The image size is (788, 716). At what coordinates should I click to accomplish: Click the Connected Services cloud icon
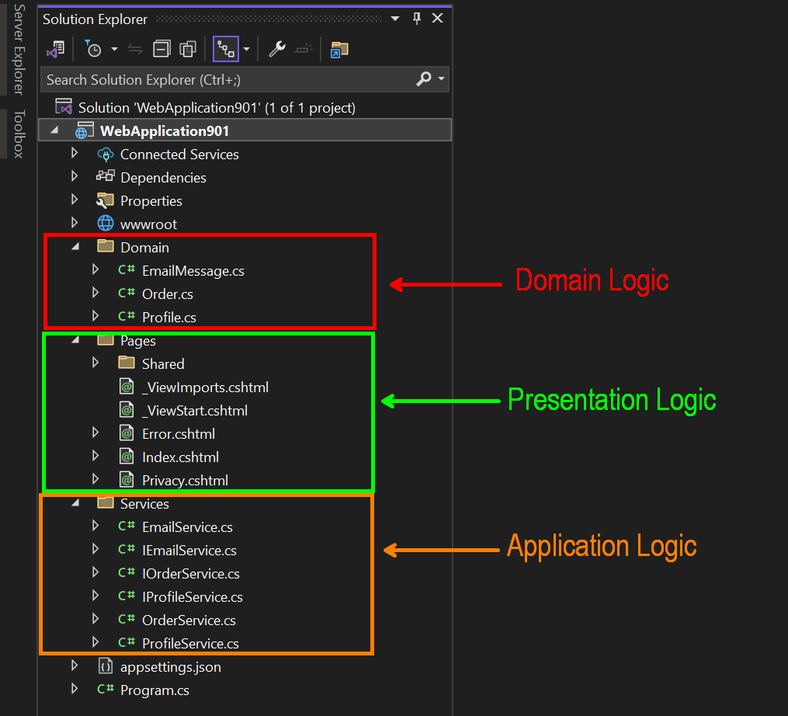point(105,155)
